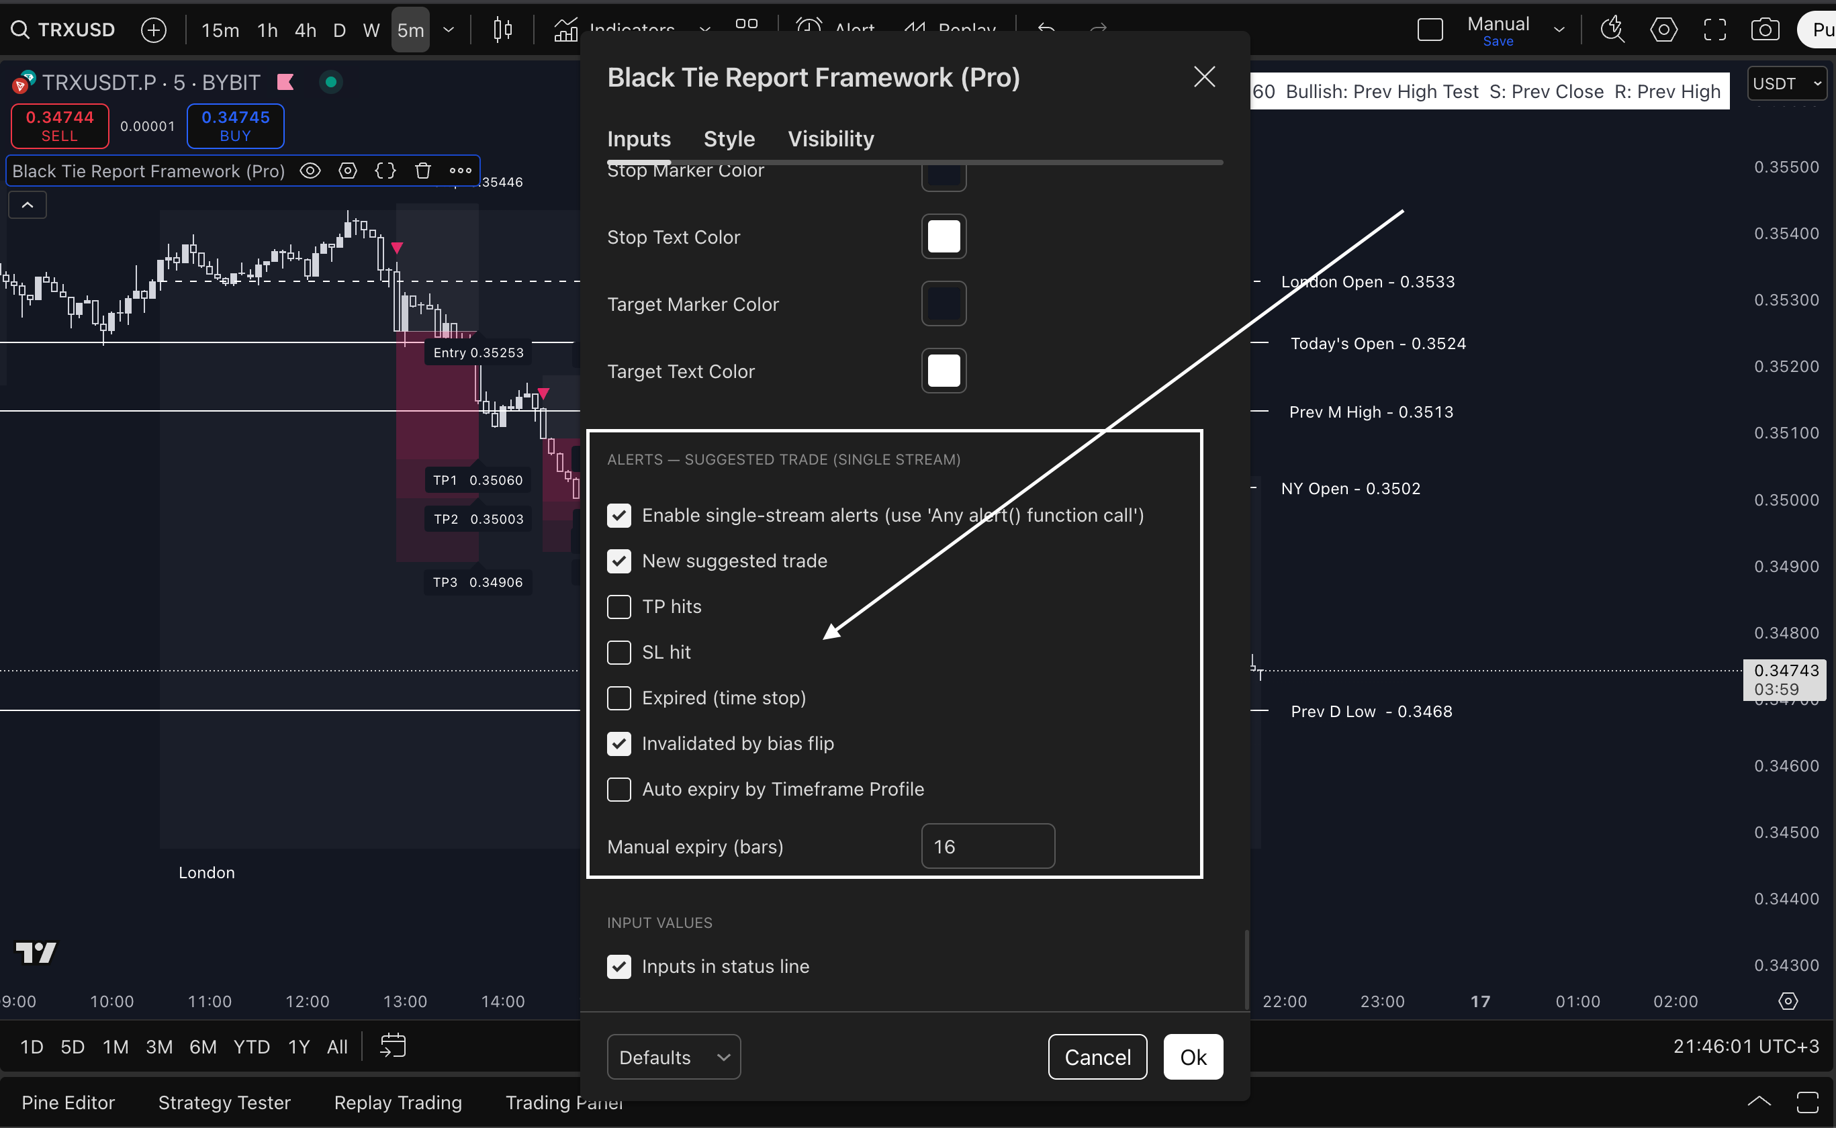Remove indicator with the trash icon
This screenshot has width=1836, height=1128.
(x=423, y=171)
